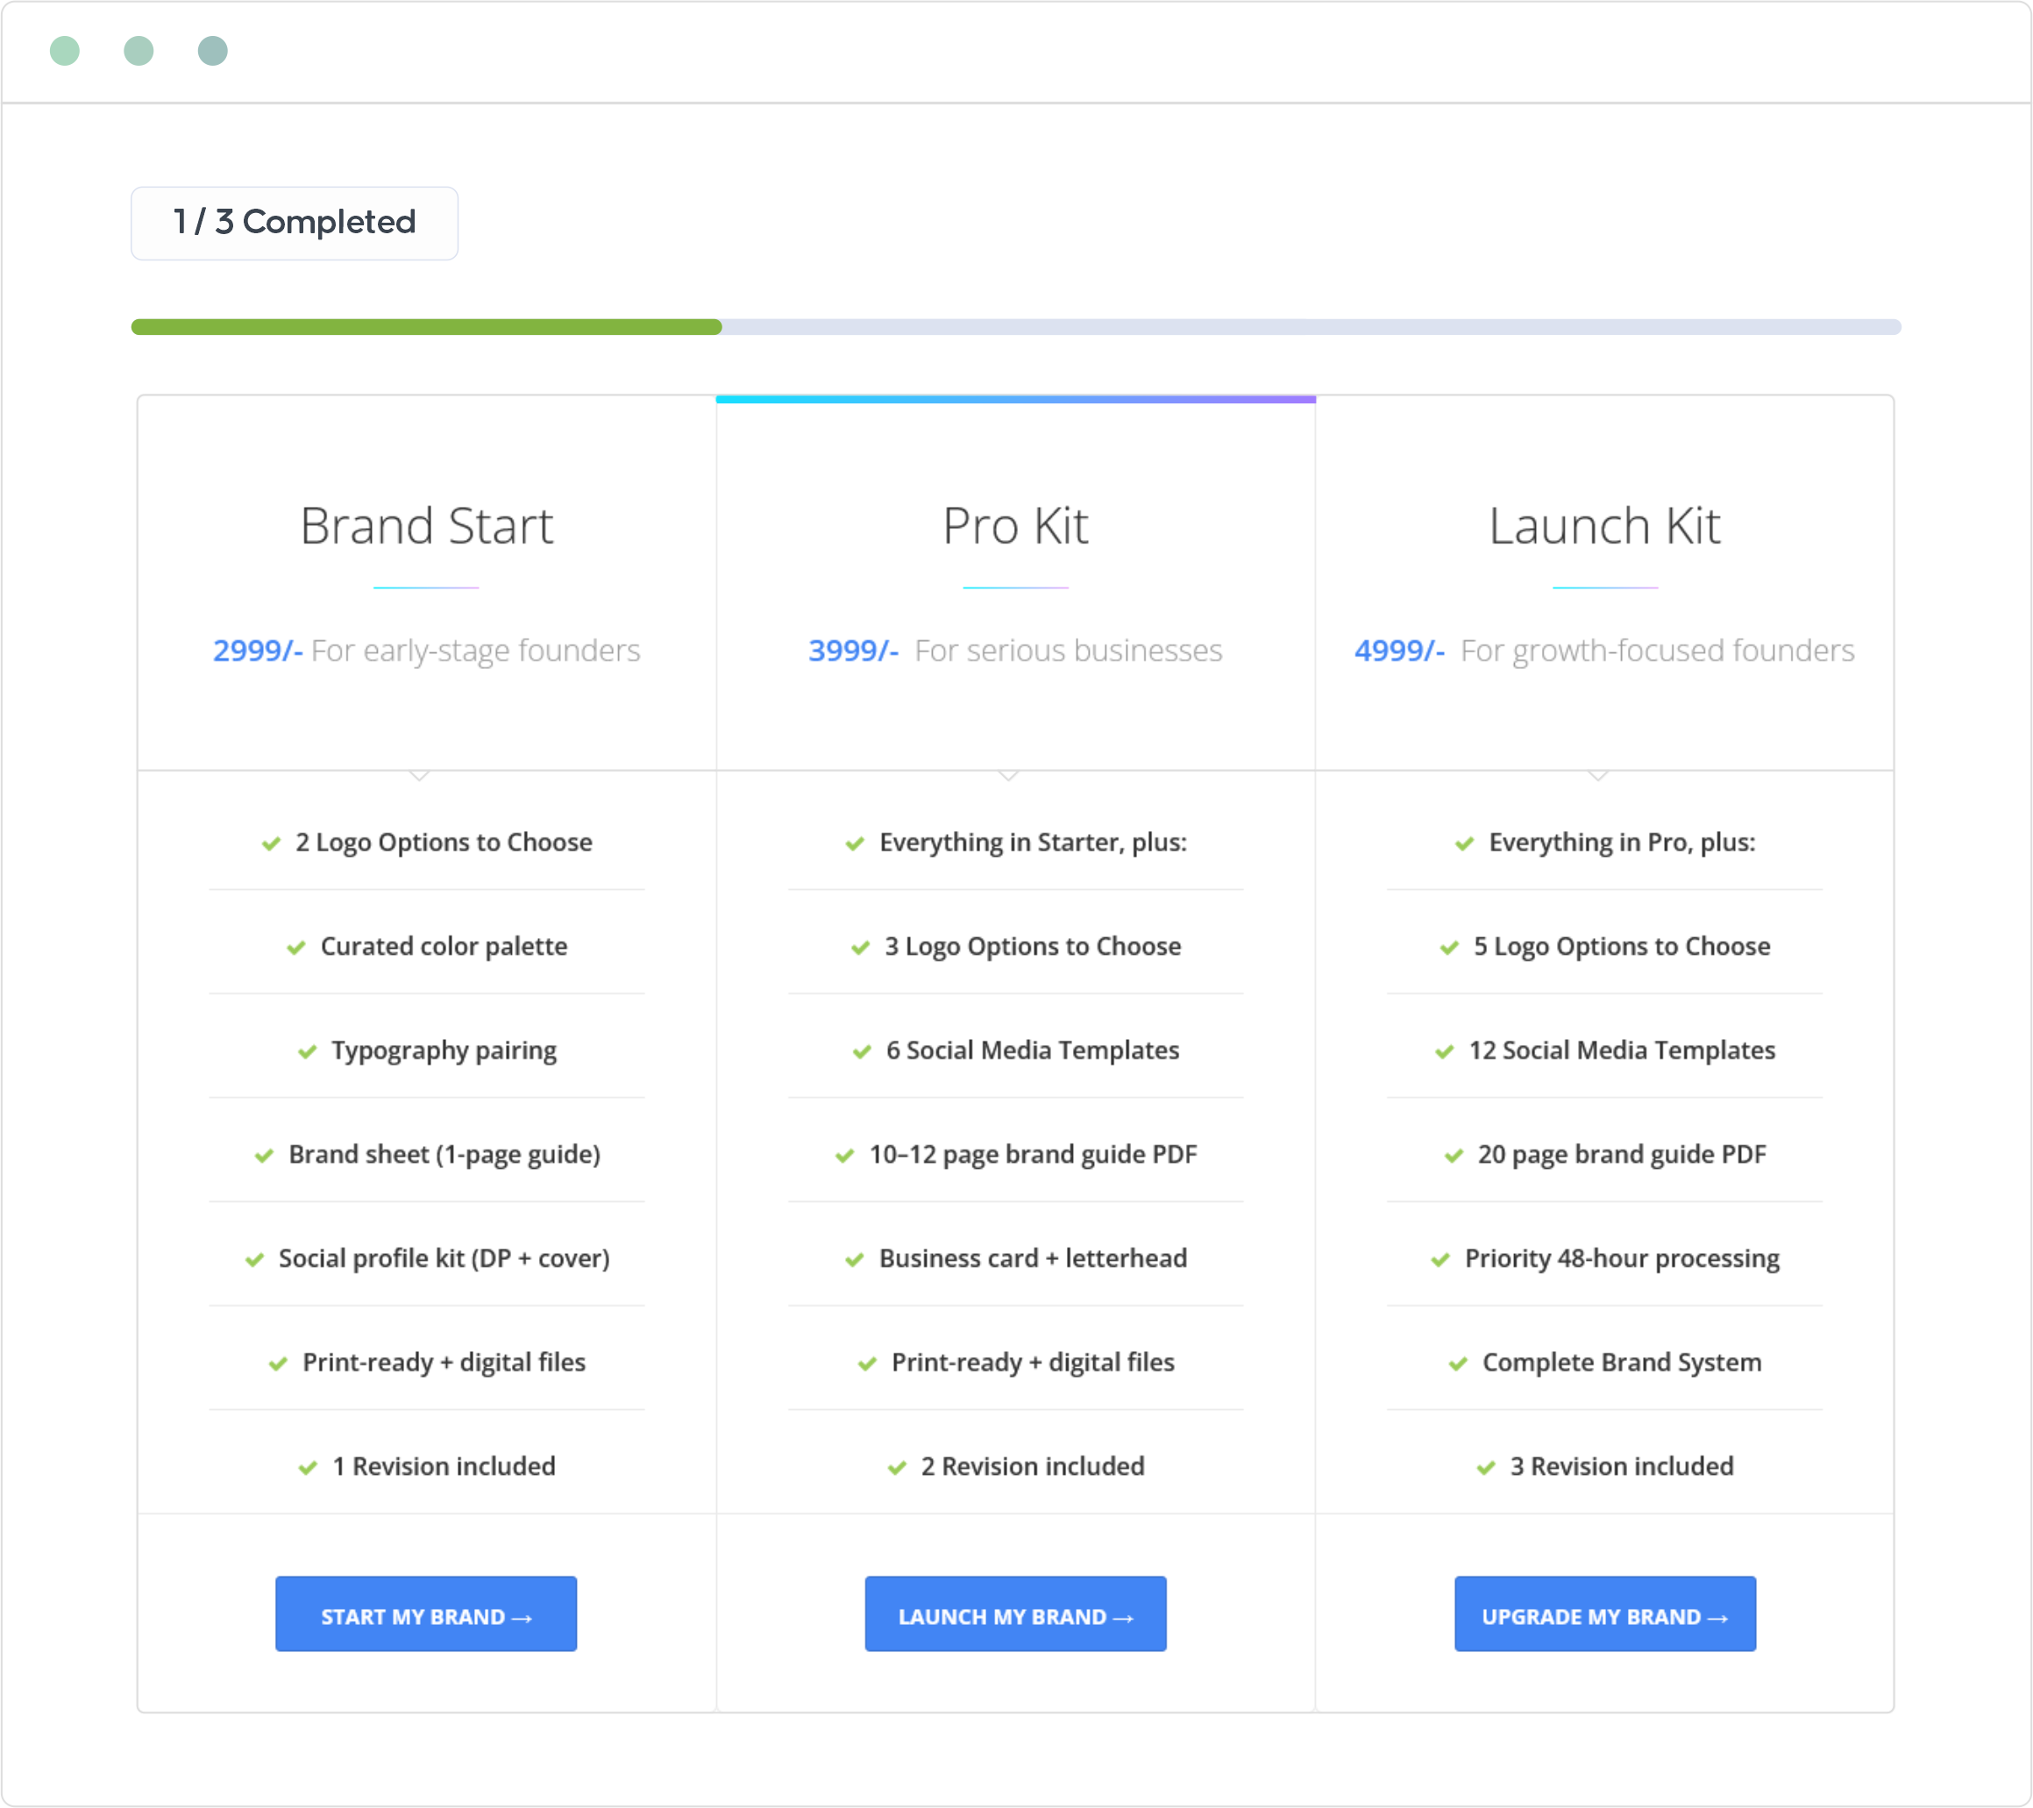Click checkmark beside 1 Revision included

click(308, 1468)
